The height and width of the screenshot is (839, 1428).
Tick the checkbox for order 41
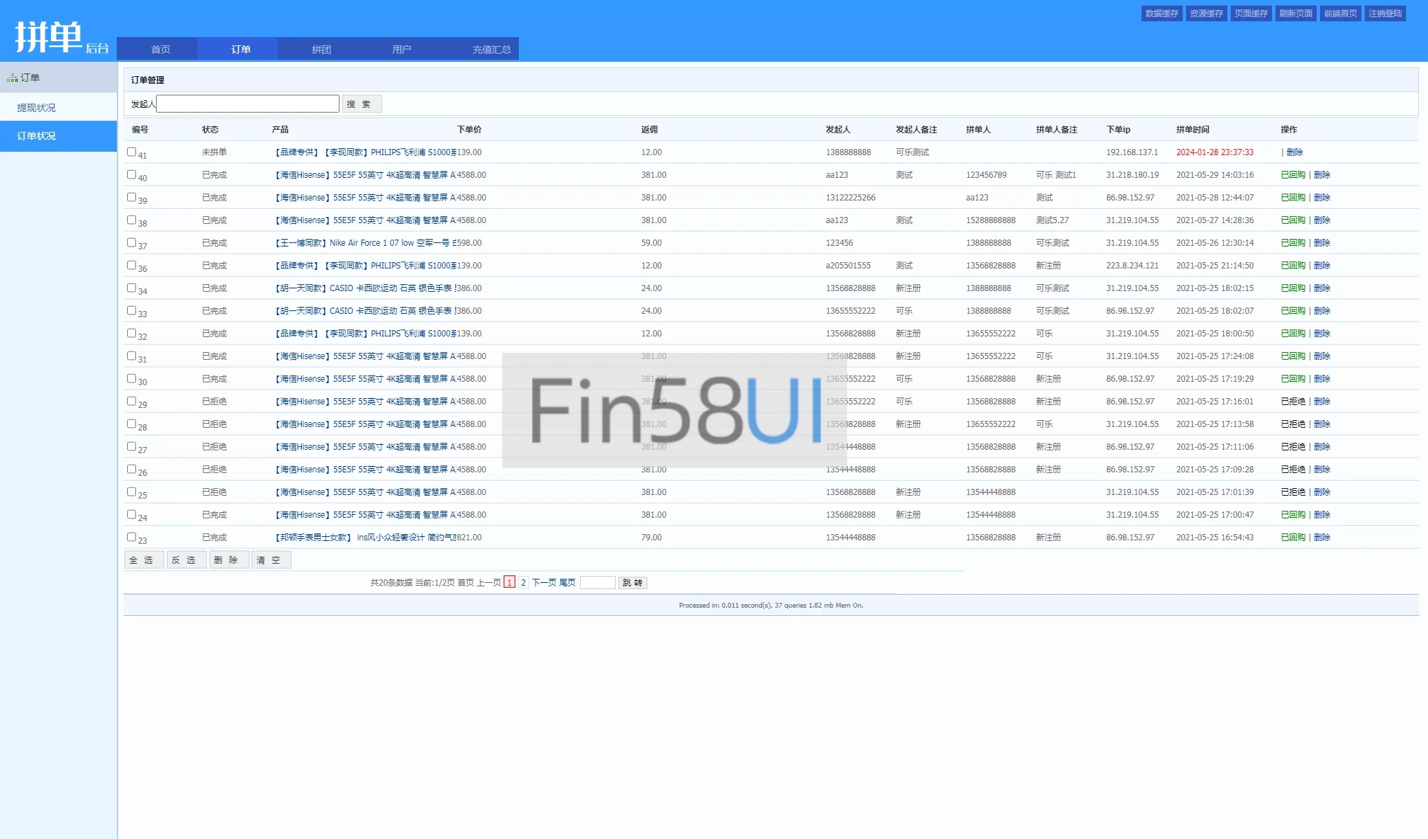131,152
